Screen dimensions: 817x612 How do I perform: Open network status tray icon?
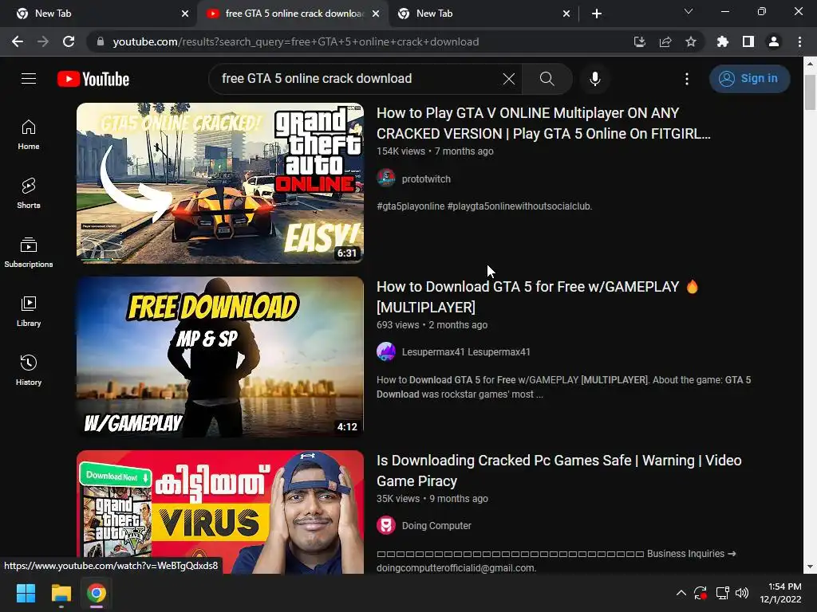click(722, 593)
